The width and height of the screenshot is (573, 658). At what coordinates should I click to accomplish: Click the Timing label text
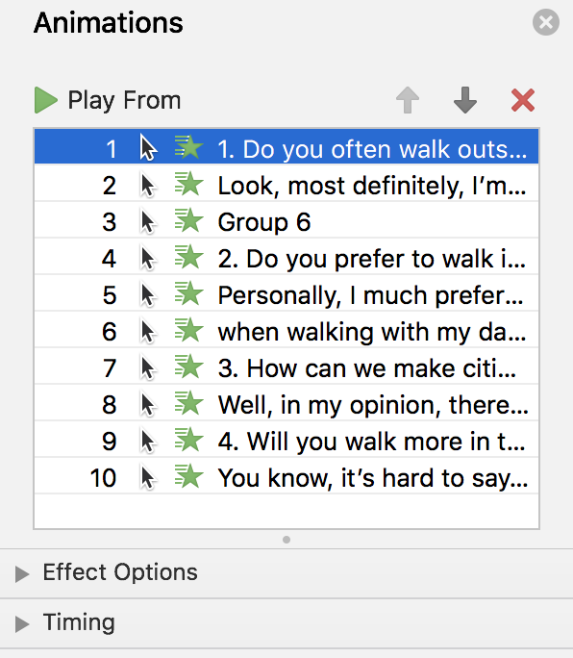click(x=79, y=622)
